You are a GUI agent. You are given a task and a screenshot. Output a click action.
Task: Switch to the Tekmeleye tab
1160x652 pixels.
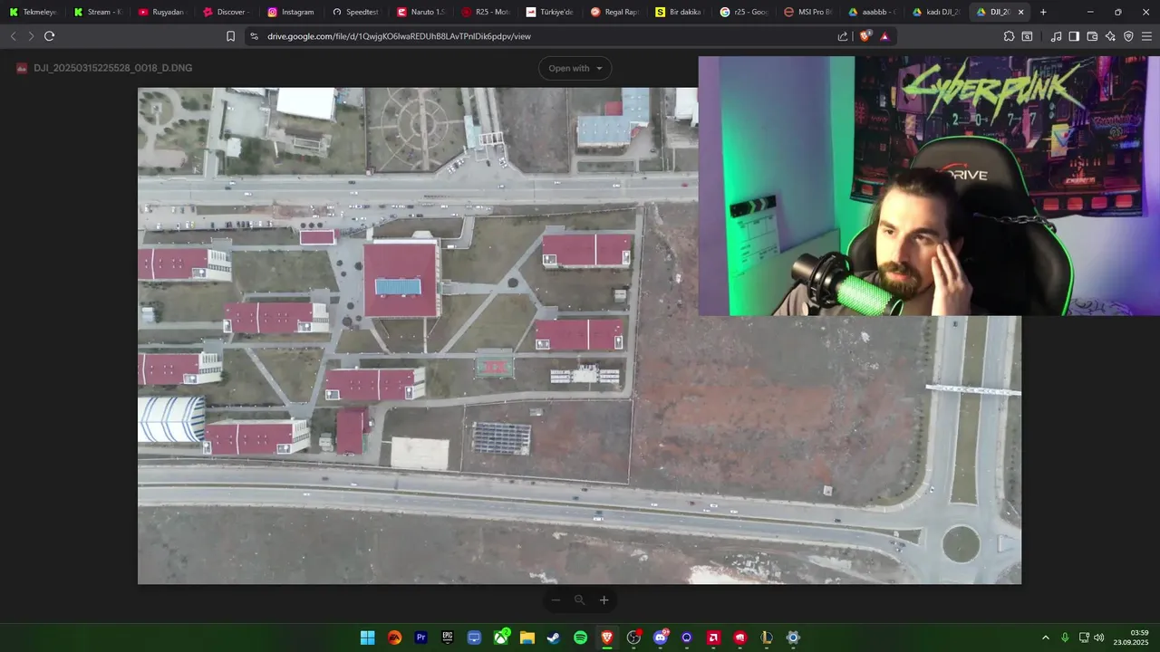(x=33, y=12)
